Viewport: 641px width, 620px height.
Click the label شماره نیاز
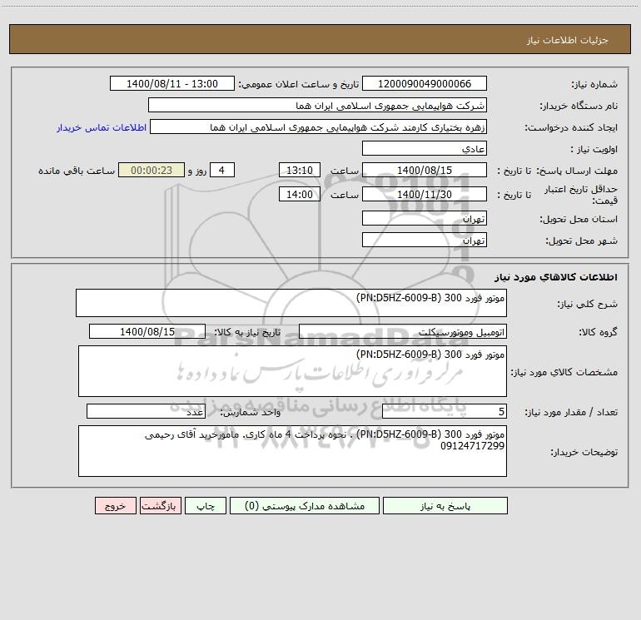pos(594,84)
